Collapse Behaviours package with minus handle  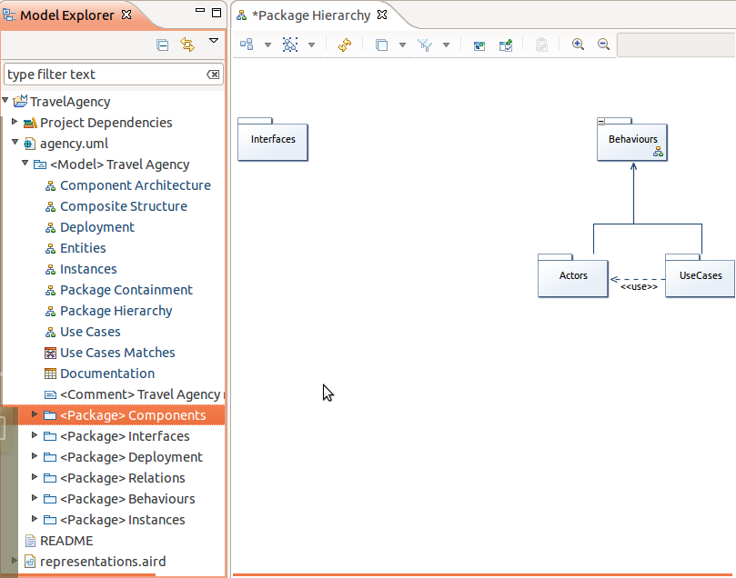tap(600, 122)
